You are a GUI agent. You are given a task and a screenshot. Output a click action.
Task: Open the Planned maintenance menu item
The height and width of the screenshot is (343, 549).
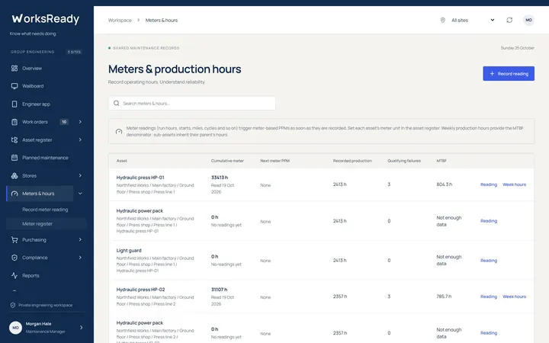[47, 158]
